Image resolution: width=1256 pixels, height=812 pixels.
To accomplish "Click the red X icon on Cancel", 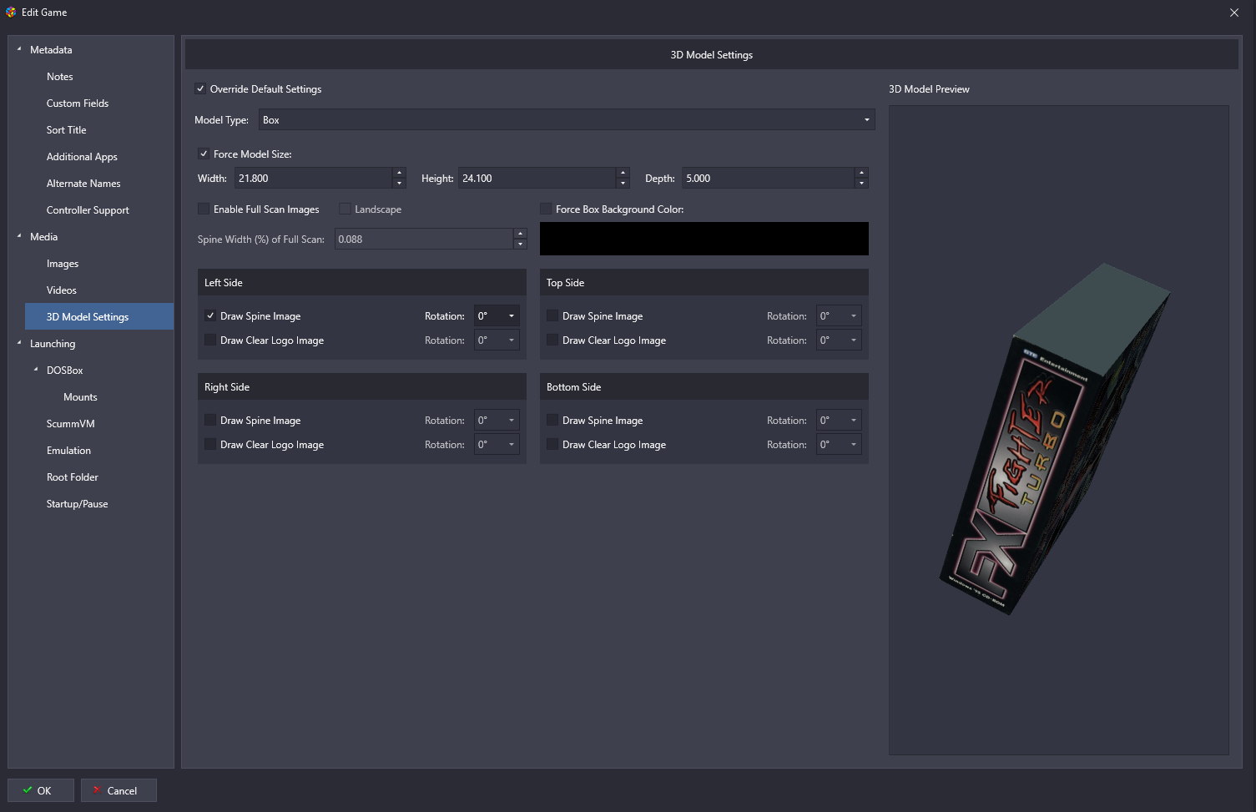I will point(97,789).
